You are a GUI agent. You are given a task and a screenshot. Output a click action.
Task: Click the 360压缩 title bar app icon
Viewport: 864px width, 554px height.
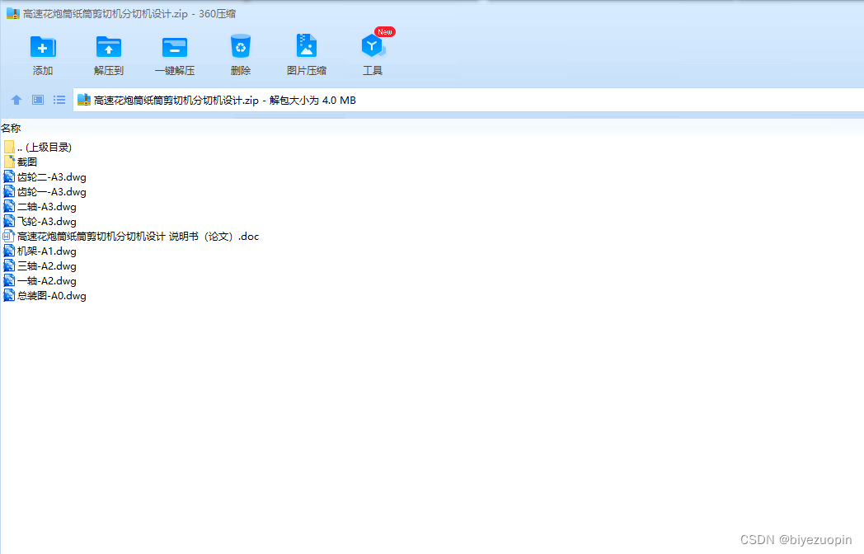pos(12,14)
